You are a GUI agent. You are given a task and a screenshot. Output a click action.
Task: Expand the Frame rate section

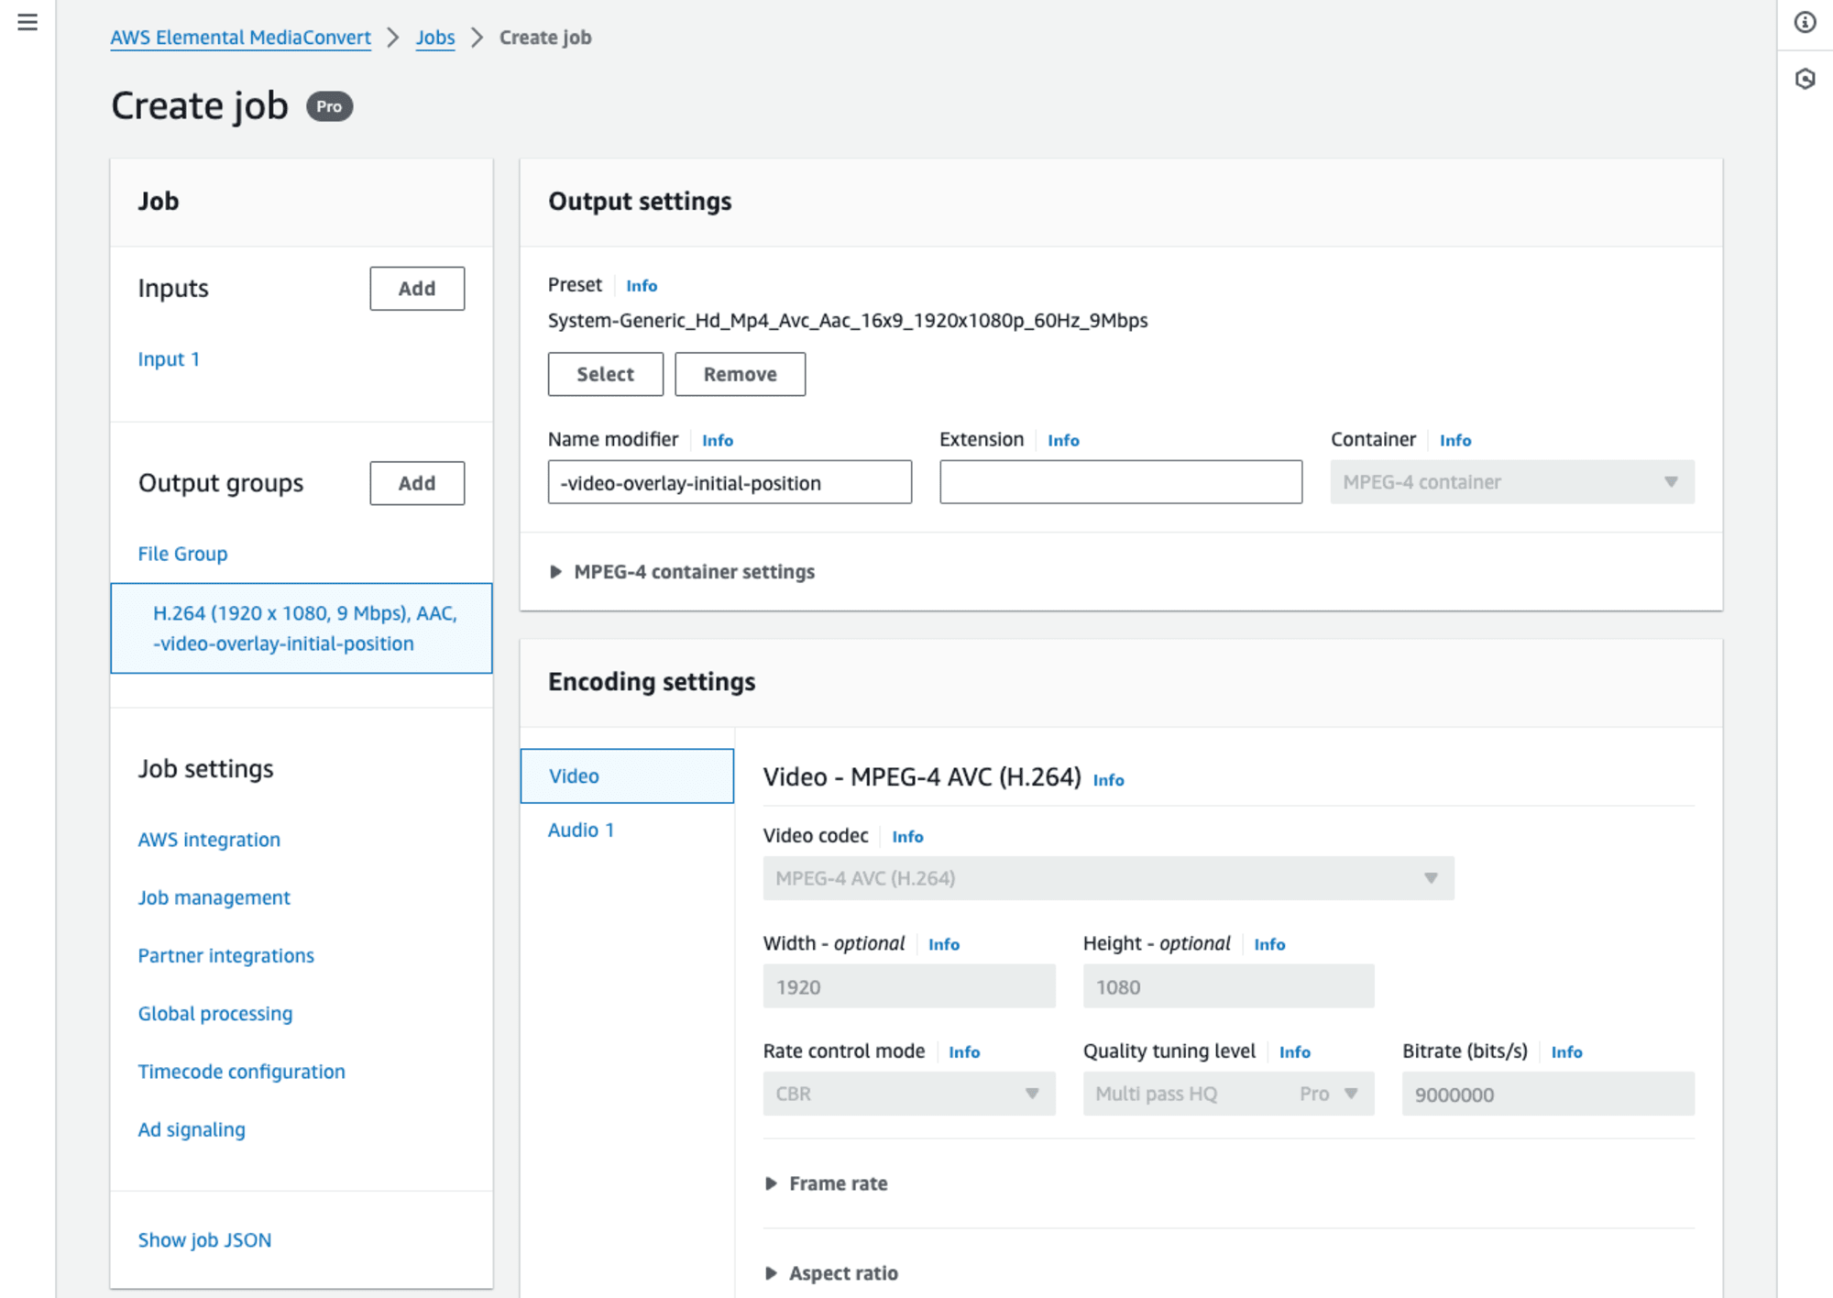tap(827, 1184)
